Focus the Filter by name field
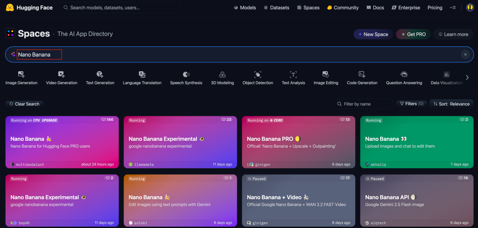This screenshot has width=478, height=228. (364, 104)
